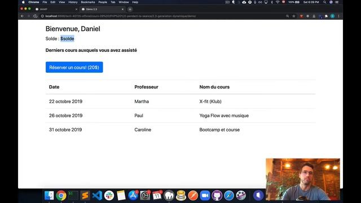Screen dimensions: 361x203
Task: Open the Calendar app in the Dock
Action: tap(157, 196)
